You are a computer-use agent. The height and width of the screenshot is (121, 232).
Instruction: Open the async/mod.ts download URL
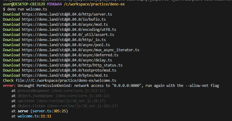[65, 25]
